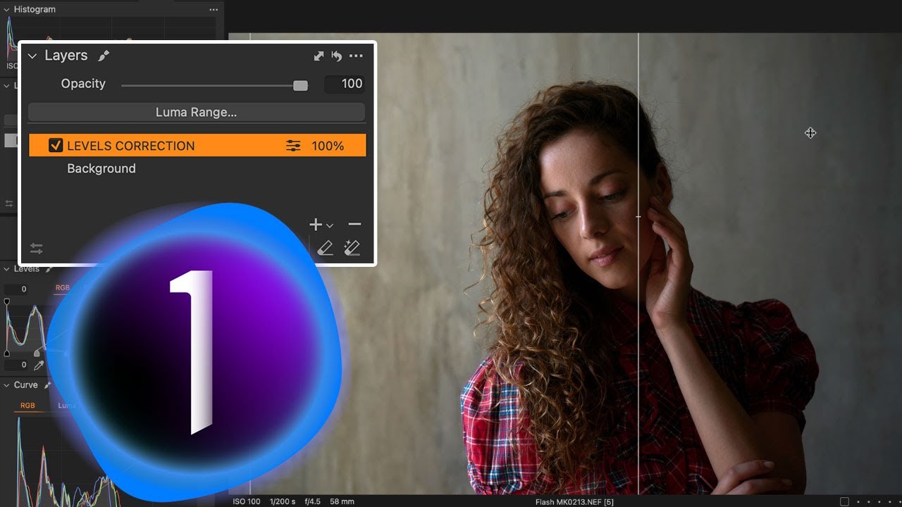
Task: Click the brush icon beside Layers title
Action: click(x=104, y=56)
